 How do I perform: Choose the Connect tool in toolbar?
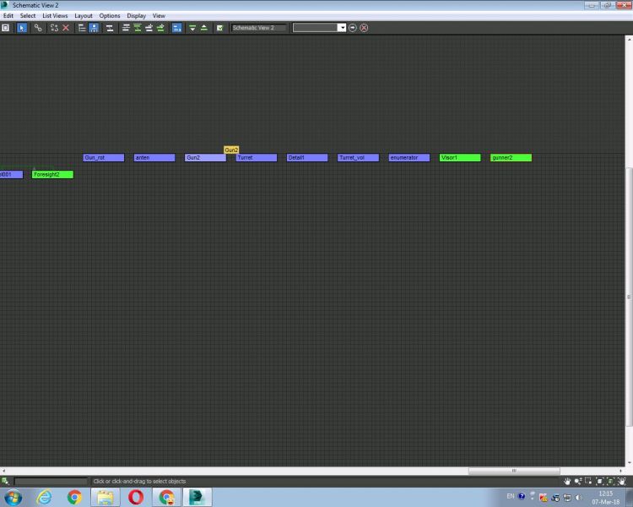[38, 28]
